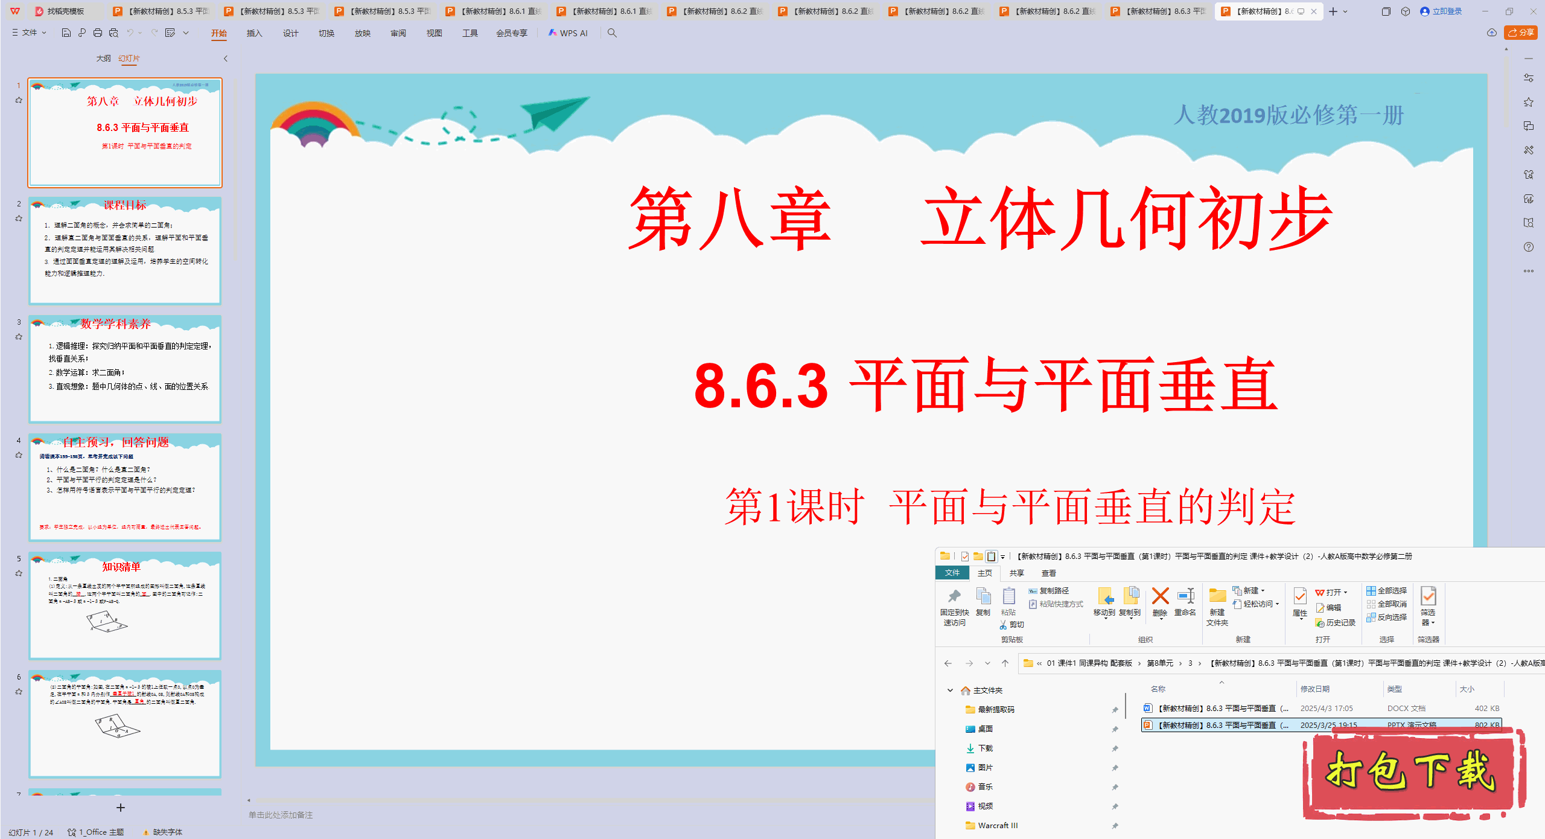Screen dimensions: 1545x839
Task: Click the notes field 单击此处添加备注
Action: coord(281,815)
